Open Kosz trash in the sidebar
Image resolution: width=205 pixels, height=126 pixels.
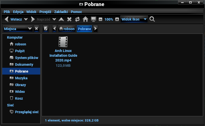tap(21, 98)
